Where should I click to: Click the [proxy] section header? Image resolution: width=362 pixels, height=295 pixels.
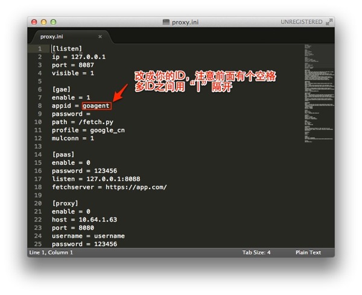[65, 203]
